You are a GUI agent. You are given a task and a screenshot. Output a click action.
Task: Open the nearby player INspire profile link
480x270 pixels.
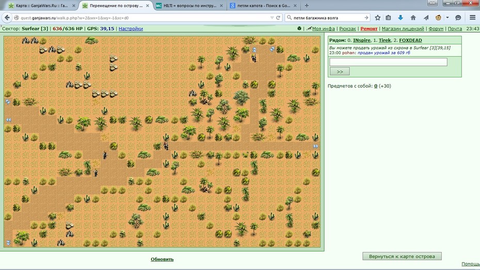coord(361,40)
